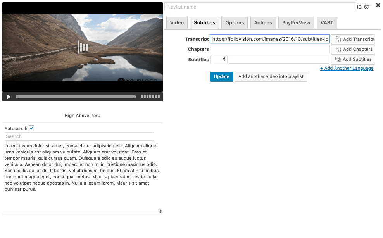The height and width of the screenshot is (238, 383).
Task: Open the Subtitles language dropdown
Action: [219, 59]
